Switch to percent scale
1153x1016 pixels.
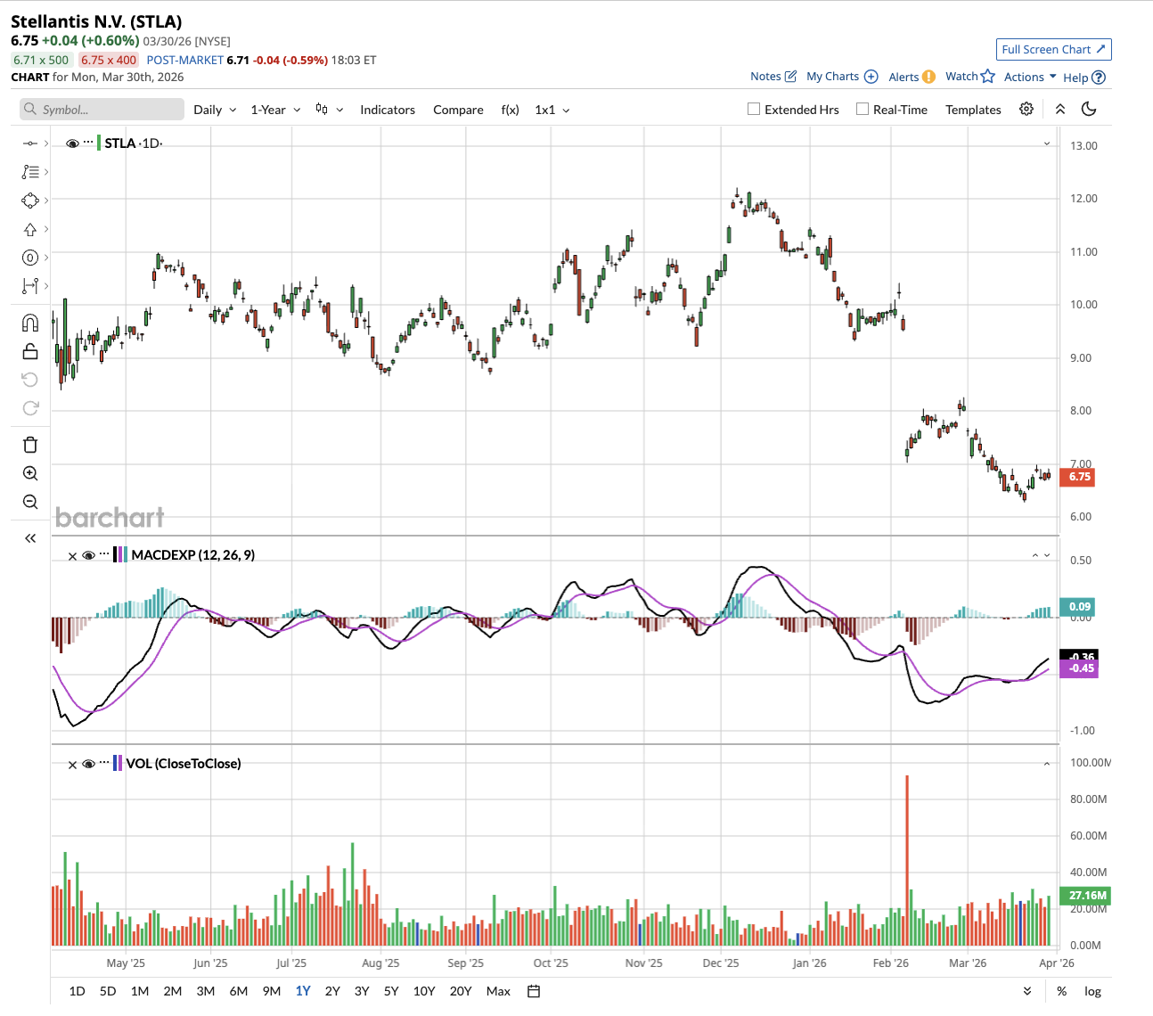[x=1061, y=991]
